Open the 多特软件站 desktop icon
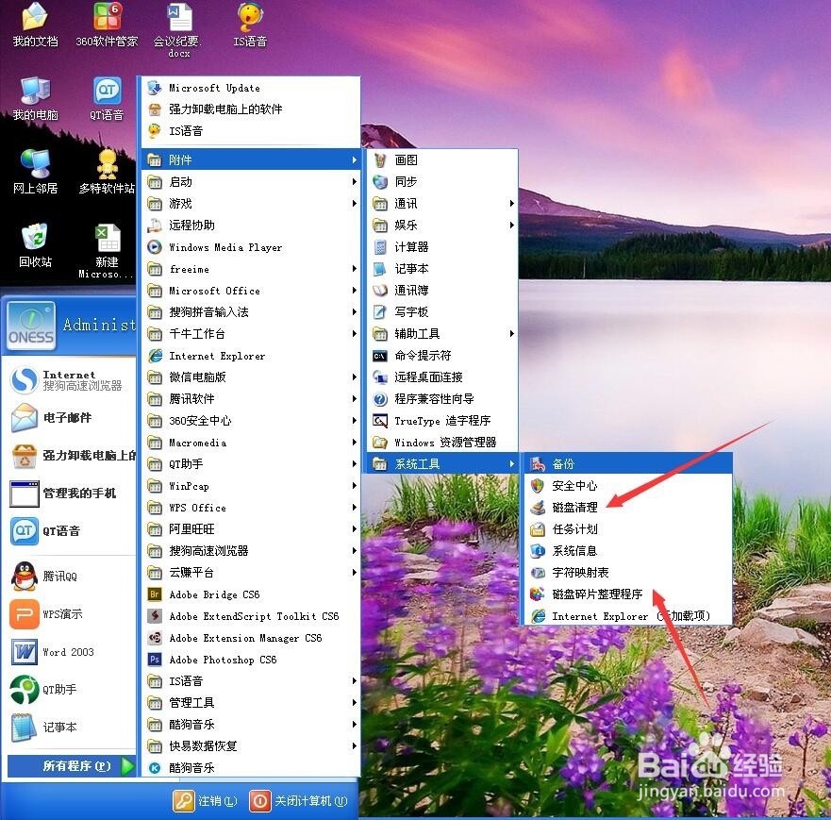 [107, 173]
